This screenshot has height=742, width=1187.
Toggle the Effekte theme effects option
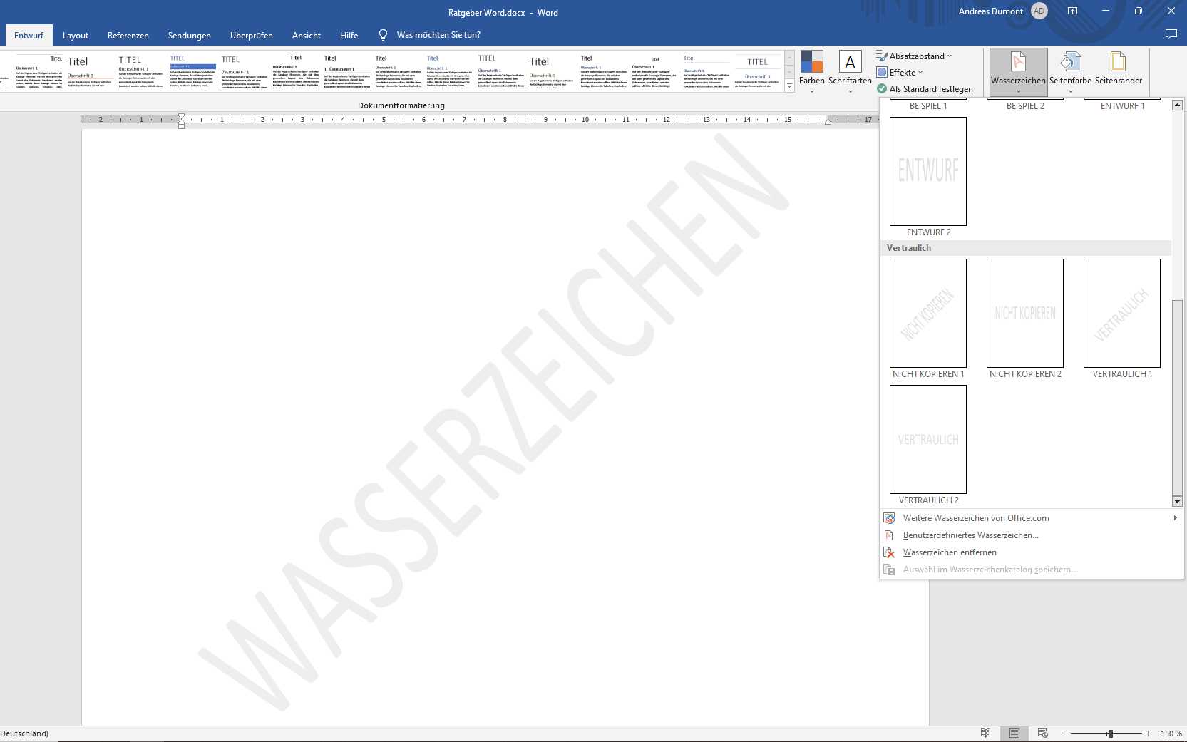click(902, 72)
